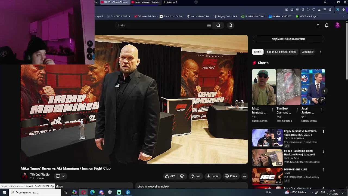Open a new browser tab with plus
Image resolution: width=348 pixels, height=196 pixels.
pyautogui.click(x=196, y=2)
